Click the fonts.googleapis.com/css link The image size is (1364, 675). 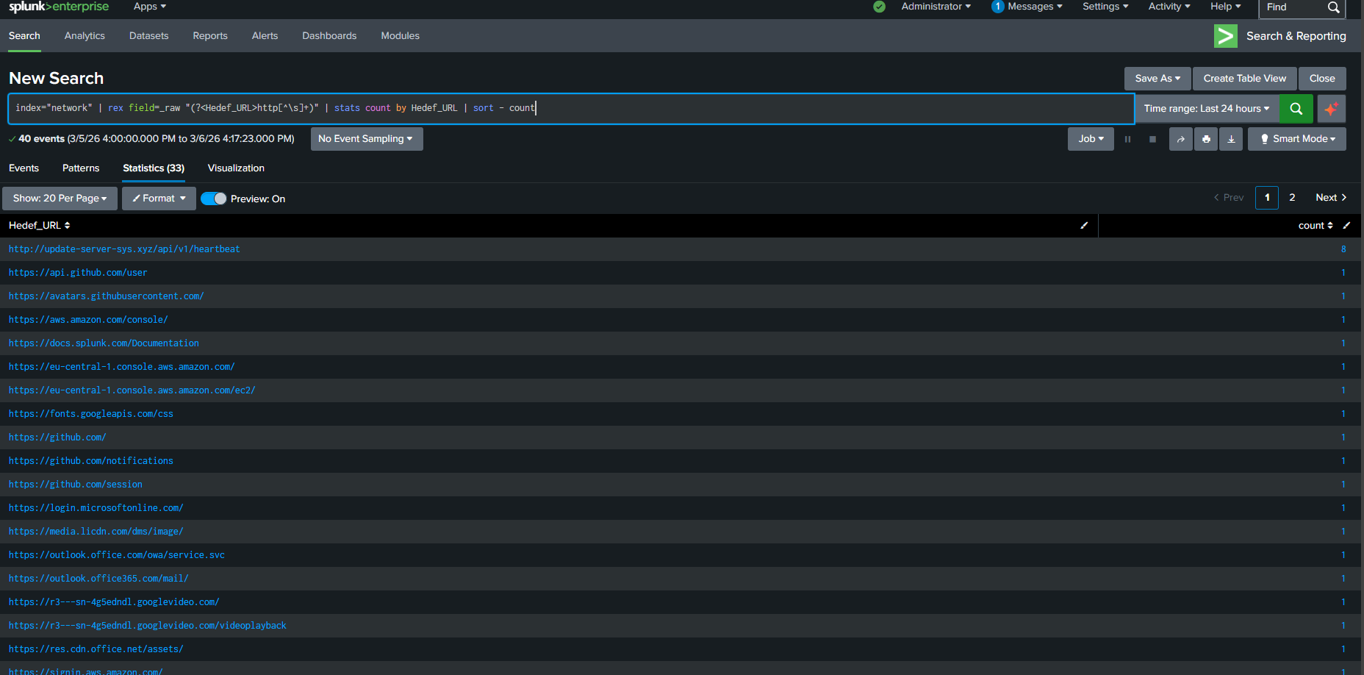coord(91,414)
